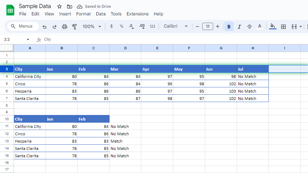Toggle italic formatting
Image resolution: width=308 pixels, height=173 pixels.
(239, 27)
